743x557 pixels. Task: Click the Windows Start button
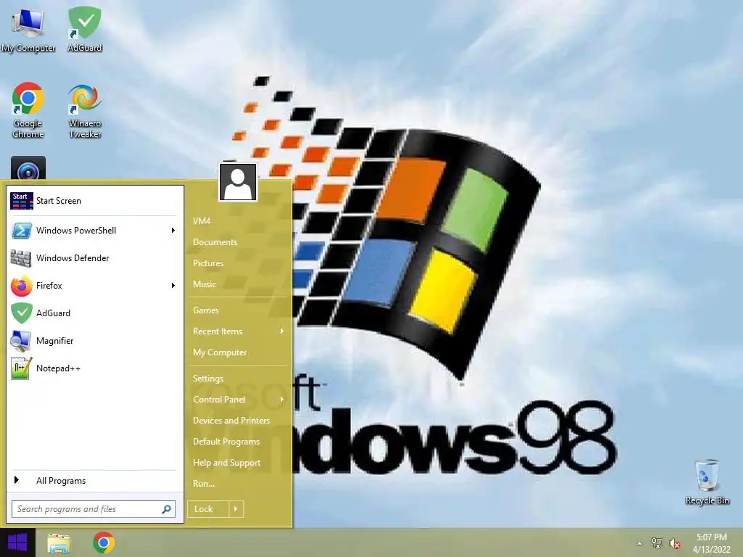[x=17, y=542]
